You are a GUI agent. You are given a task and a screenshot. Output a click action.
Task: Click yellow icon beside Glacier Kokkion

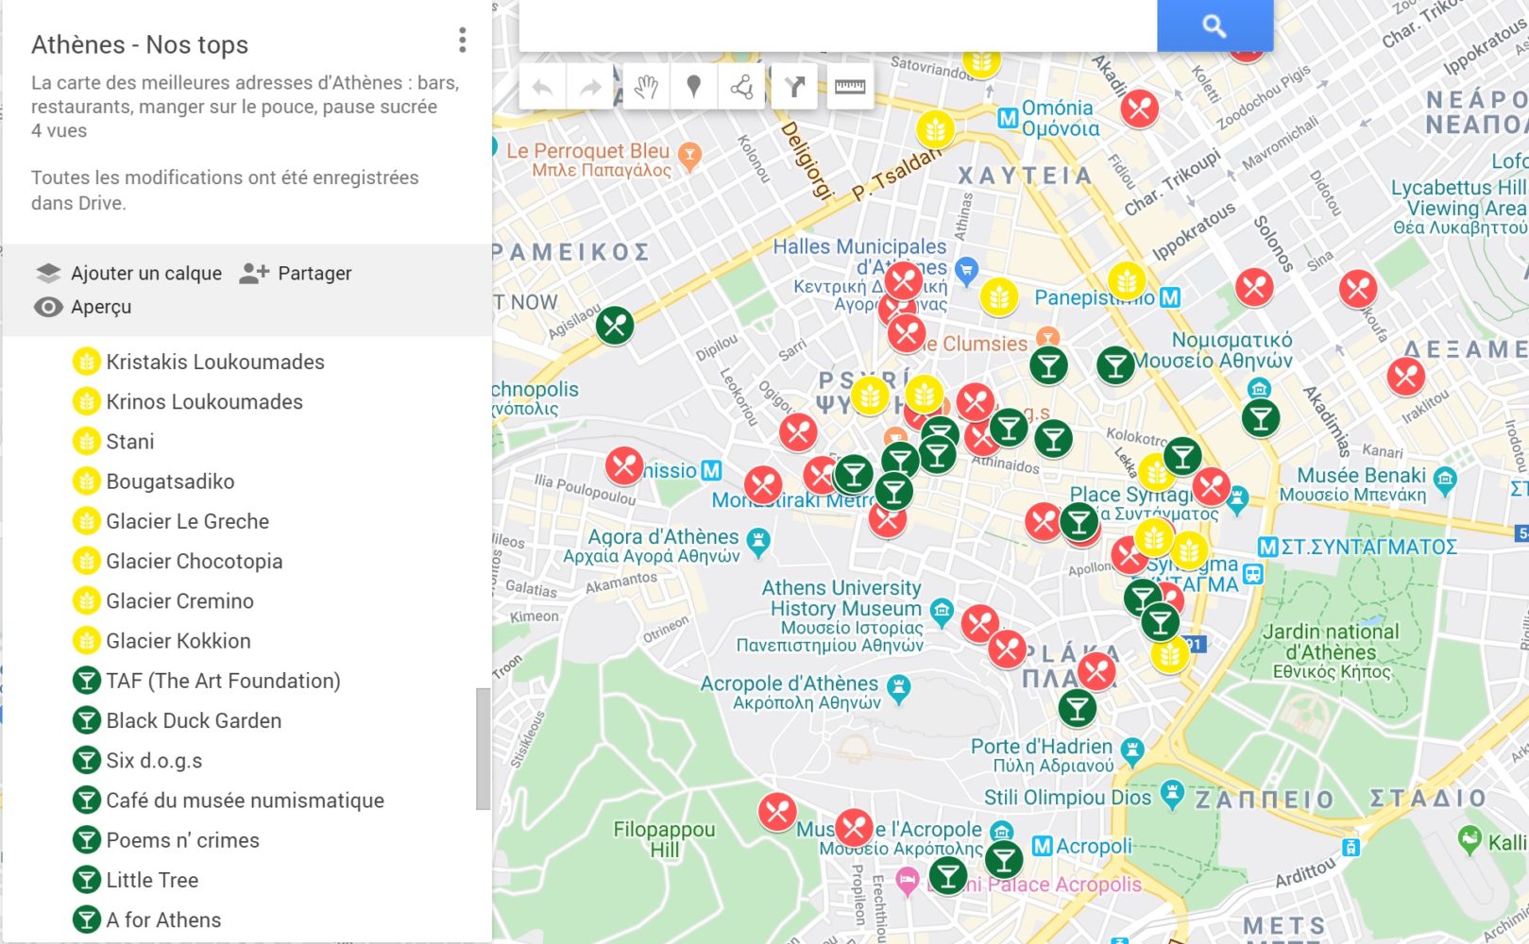[86, 641]
